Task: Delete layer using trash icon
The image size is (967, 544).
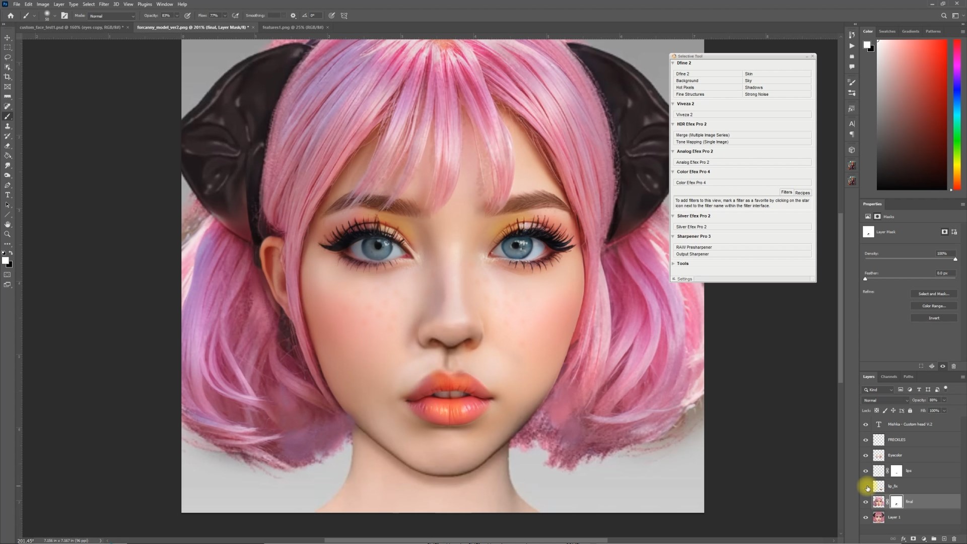Action: tap(954, 538)
